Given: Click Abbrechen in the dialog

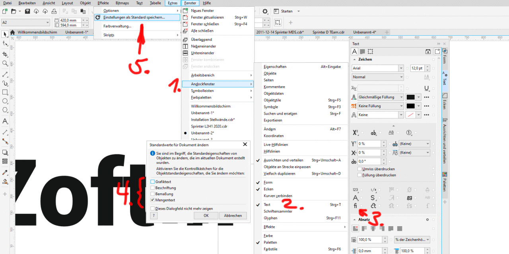Looking at the screenshot, I should coord(233,216).
